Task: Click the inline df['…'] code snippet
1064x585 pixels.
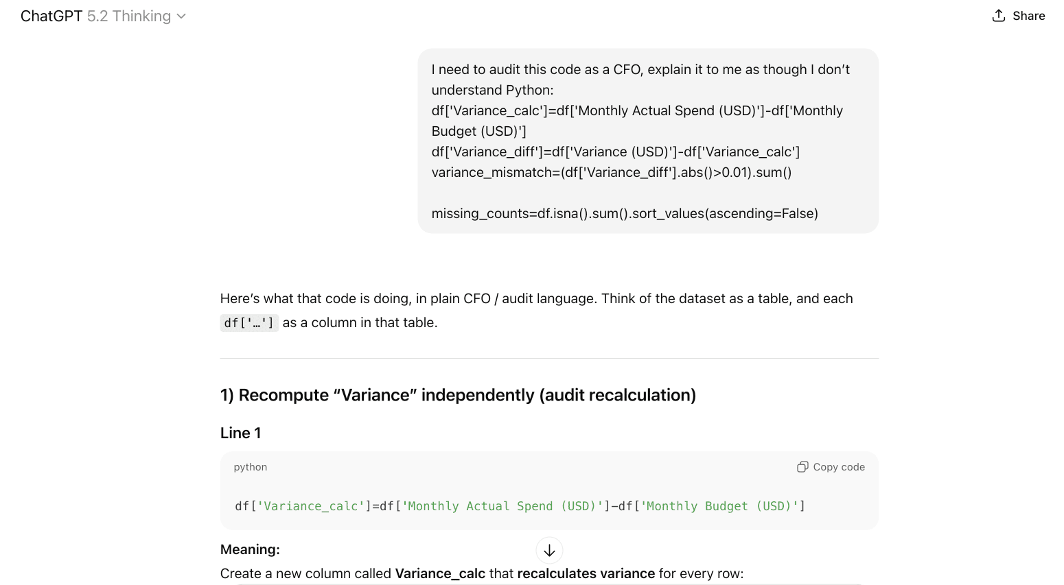Action: pyautogui.click(x=249, y=323)
